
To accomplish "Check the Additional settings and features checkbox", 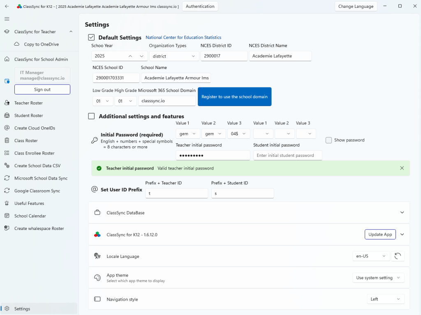I will pyautogui.click(x=91, y=116).
